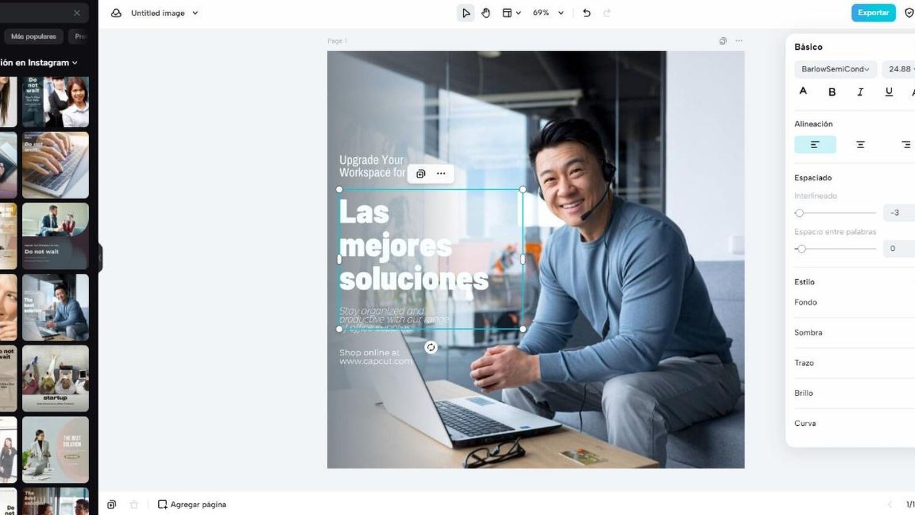Click the Interlineado slider handle

(799, 213)
